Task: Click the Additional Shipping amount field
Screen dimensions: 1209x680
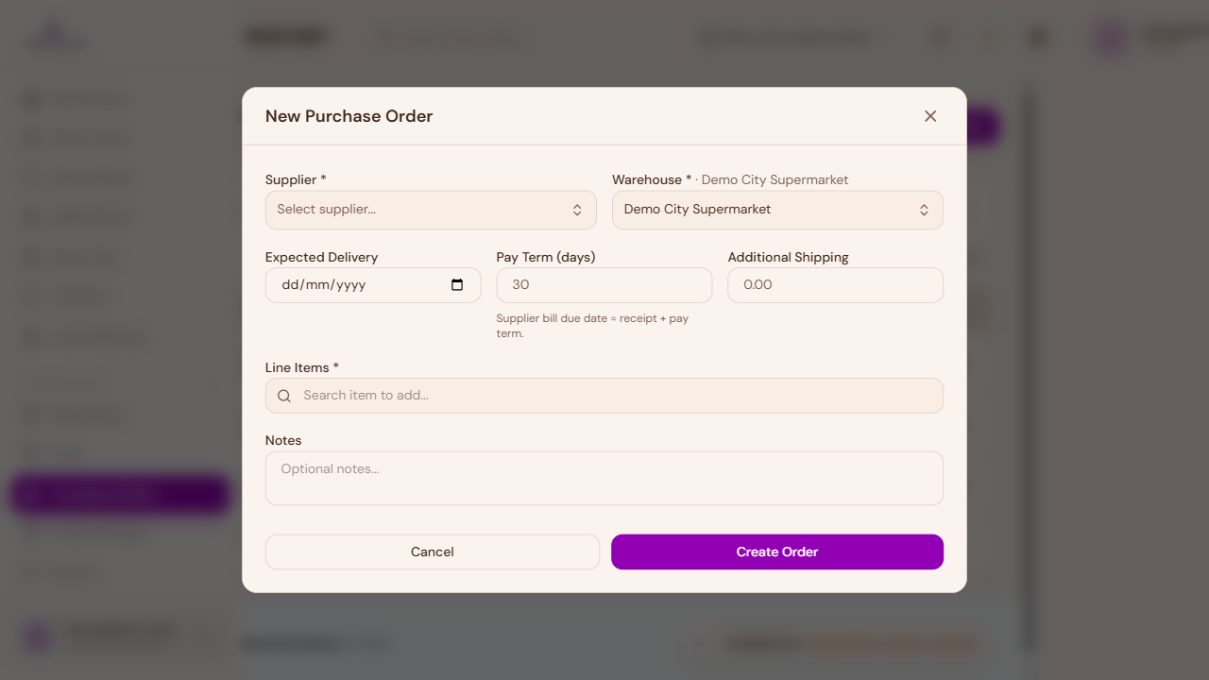Action: (835, 285)
